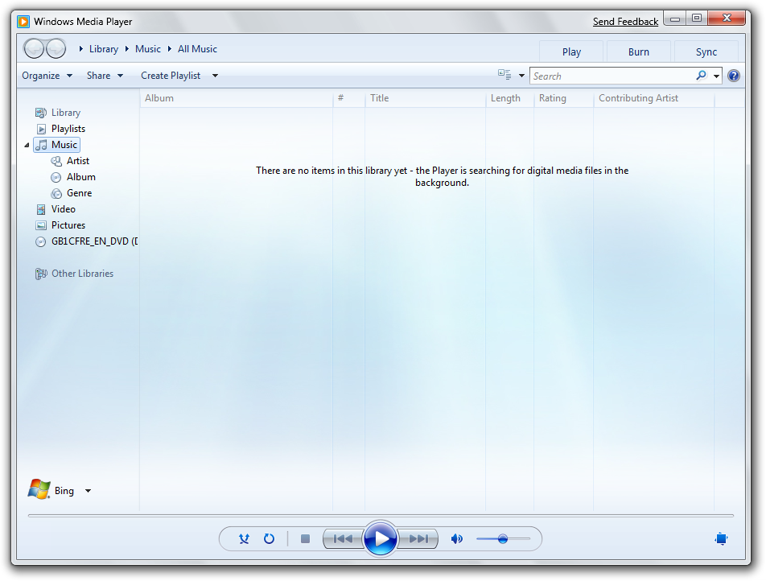
Task: Open the view options dropdown arrow
Action: click(x=521, y=76)
